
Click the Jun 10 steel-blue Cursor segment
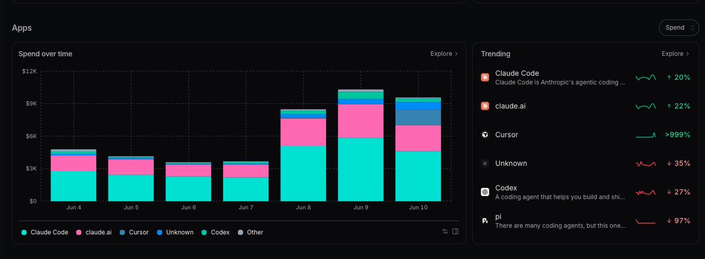pos(418,117)
